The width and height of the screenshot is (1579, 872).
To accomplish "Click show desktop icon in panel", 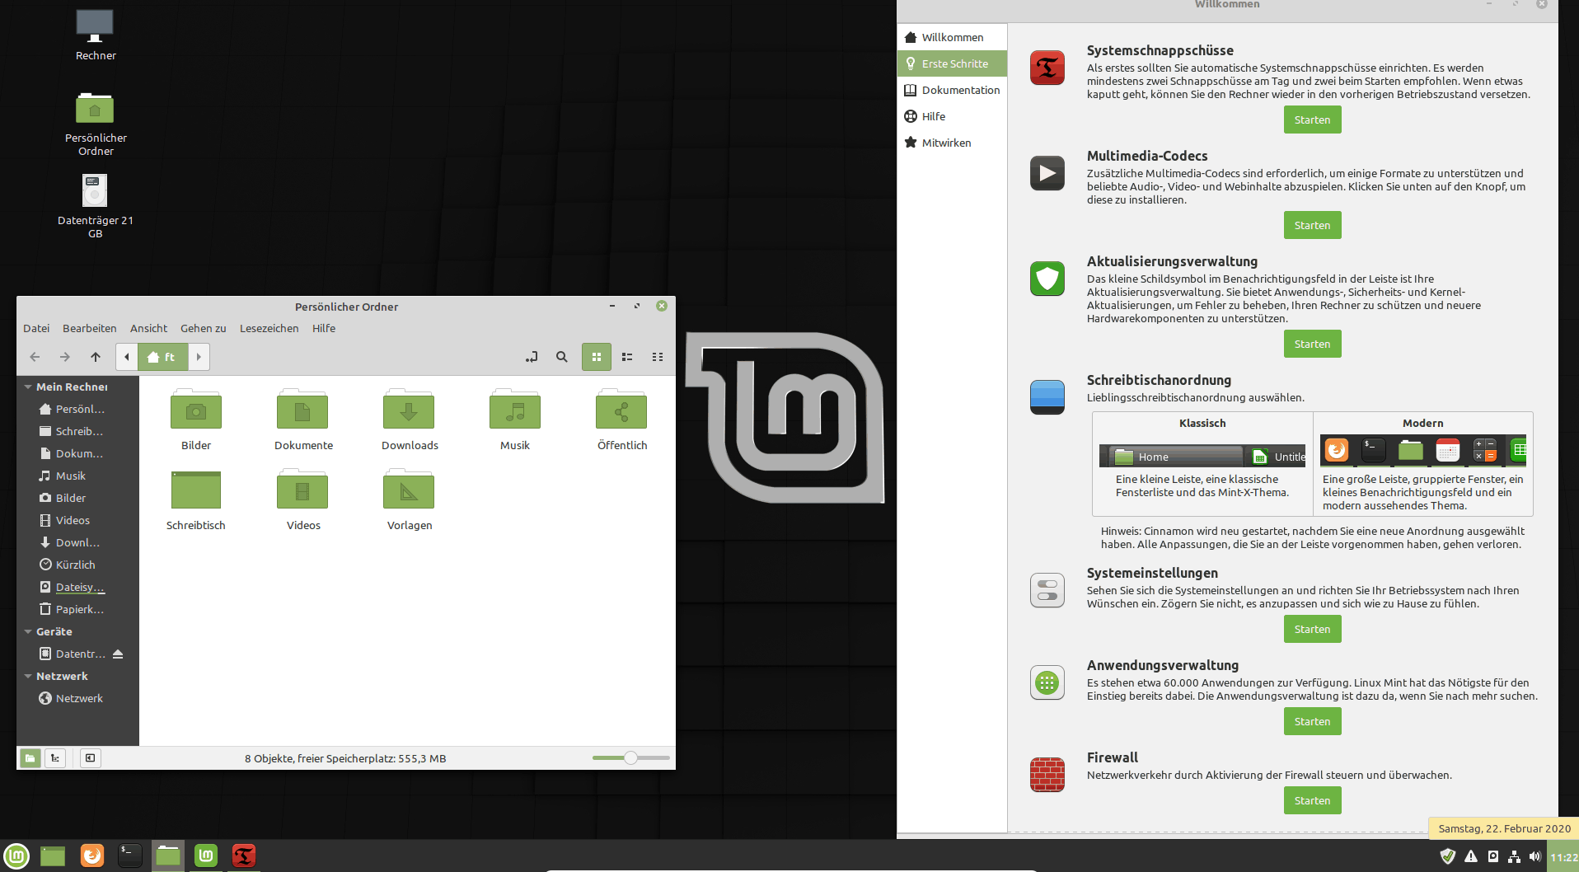I will (x=53, y=856).
